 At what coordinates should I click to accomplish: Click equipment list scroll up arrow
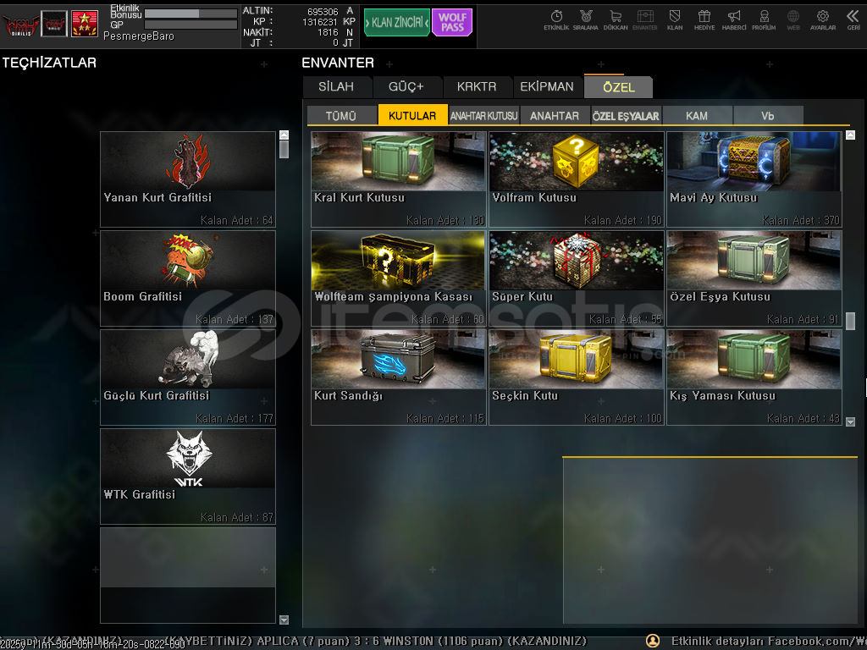[284, 135]
